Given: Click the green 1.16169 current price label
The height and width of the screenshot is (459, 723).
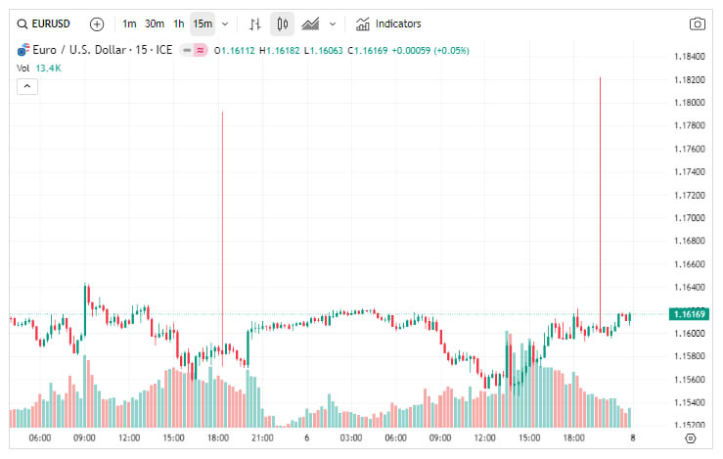Looking at the screenshot, I should point(689,314).
